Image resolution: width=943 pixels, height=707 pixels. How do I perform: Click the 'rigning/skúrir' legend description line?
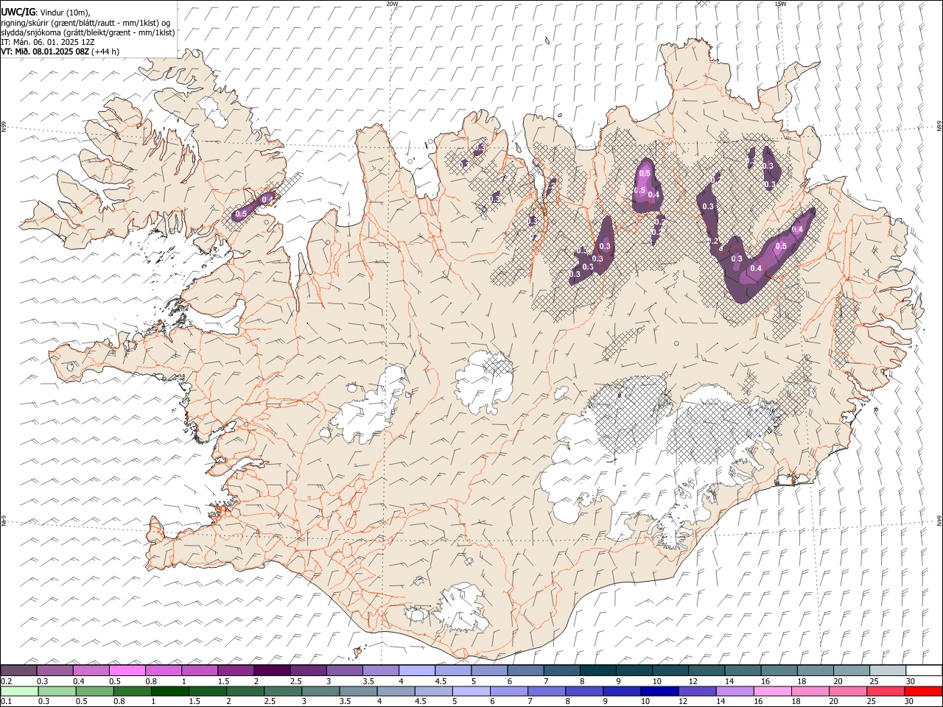(85, 23)
